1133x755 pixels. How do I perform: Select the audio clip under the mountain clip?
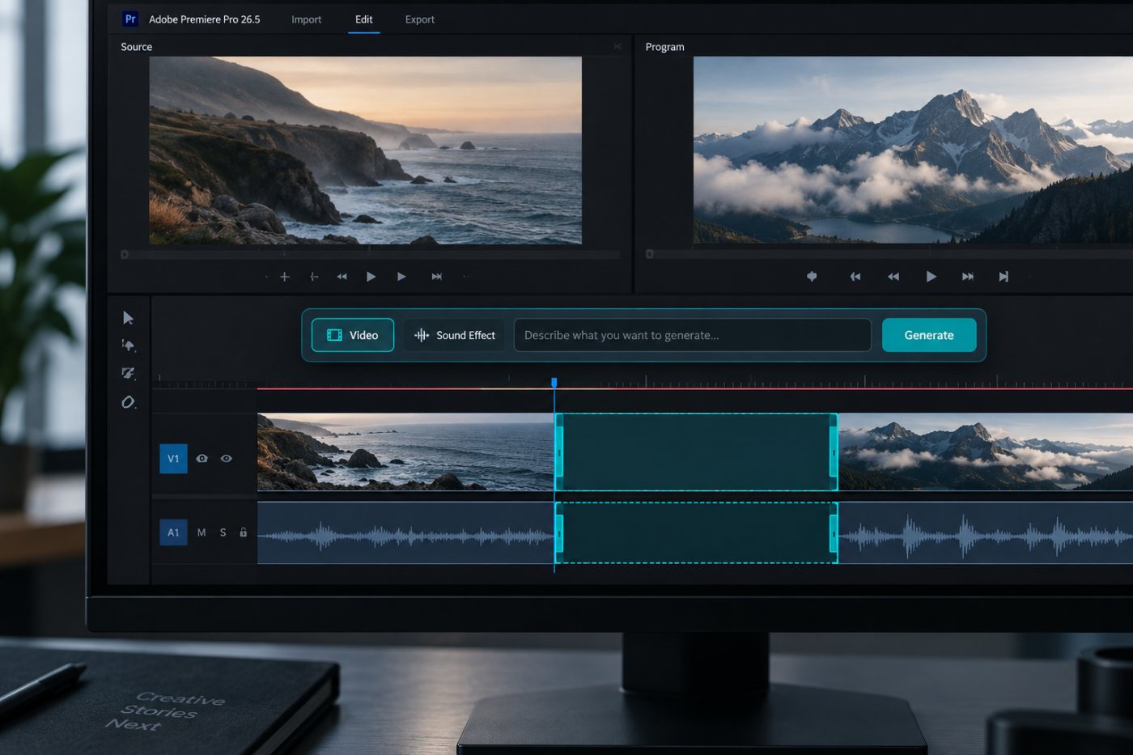(986, 532)
